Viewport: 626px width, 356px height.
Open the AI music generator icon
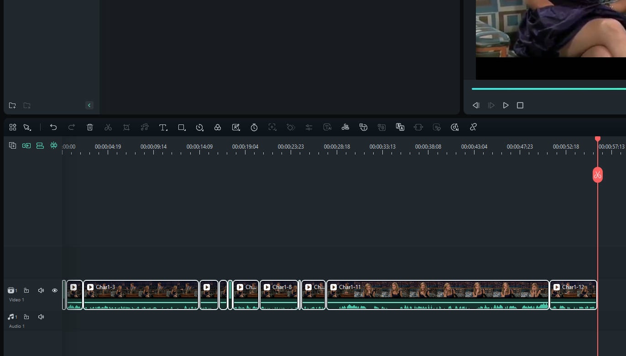coord(455,127)
